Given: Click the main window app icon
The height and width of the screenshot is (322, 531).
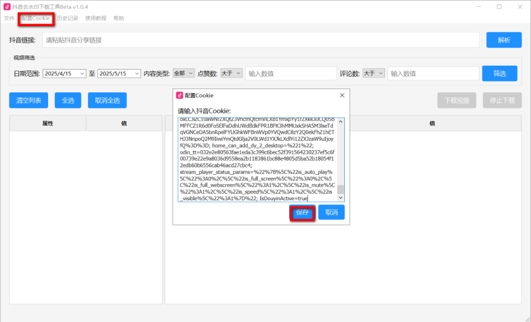Looking at the screenshot, I should click(x=7, y=7).
